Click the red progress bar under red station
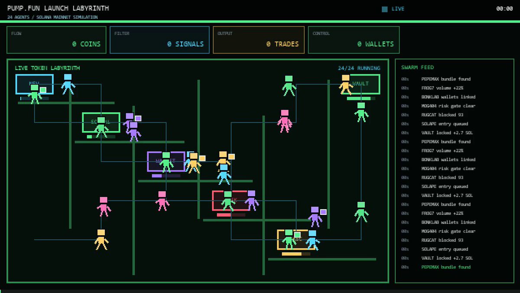 (x=231, y=215)
